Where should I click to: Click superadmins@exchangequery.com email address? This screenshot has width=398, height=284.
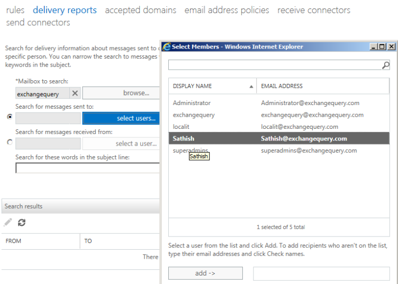[309, 150]
